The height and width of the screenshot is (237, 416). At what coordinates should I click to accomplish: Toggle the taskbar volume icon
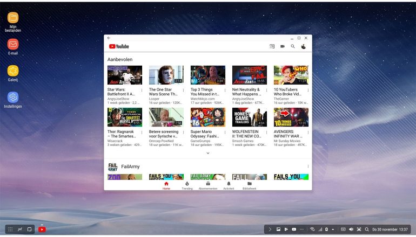coord(351,229)
